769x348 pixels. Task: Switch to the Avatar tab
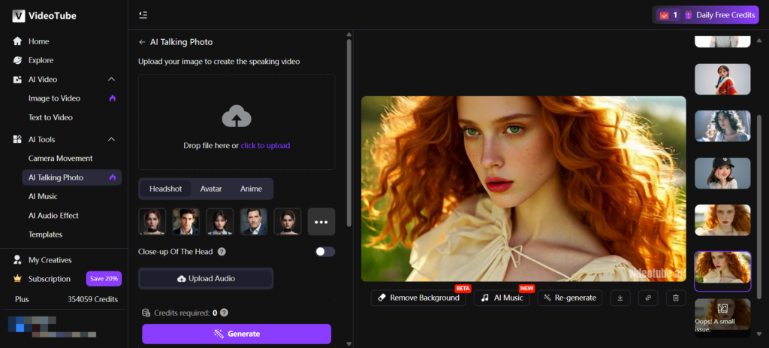pyautogui.click(x=211, y=189)
